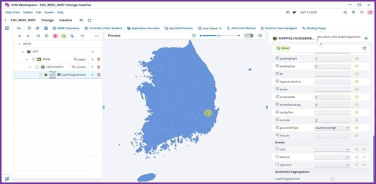
Task: Delete the mapPolygonSeries node with trash icon
Action: pyautogui.click(x=98, y=74)
